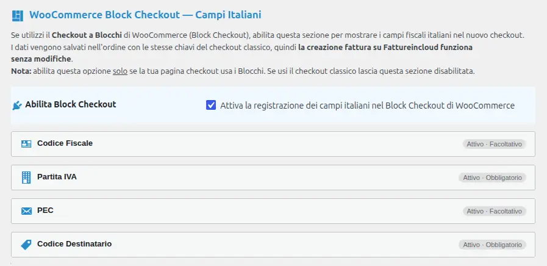547x266 pixels.
Task: Expand the PEC settings panel
Action: point(273,211)
